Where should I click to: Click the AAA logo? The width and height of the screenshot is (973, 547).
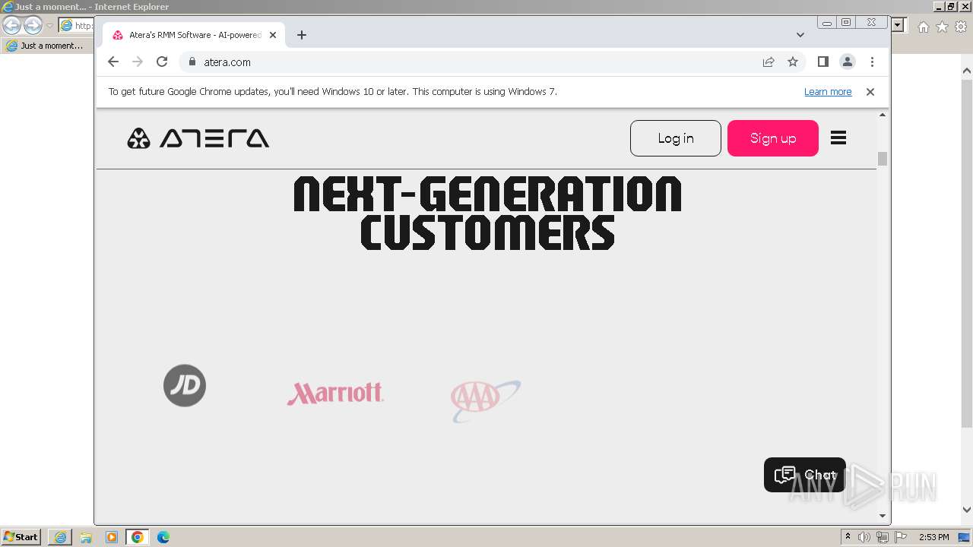click(x=485, y=400)
